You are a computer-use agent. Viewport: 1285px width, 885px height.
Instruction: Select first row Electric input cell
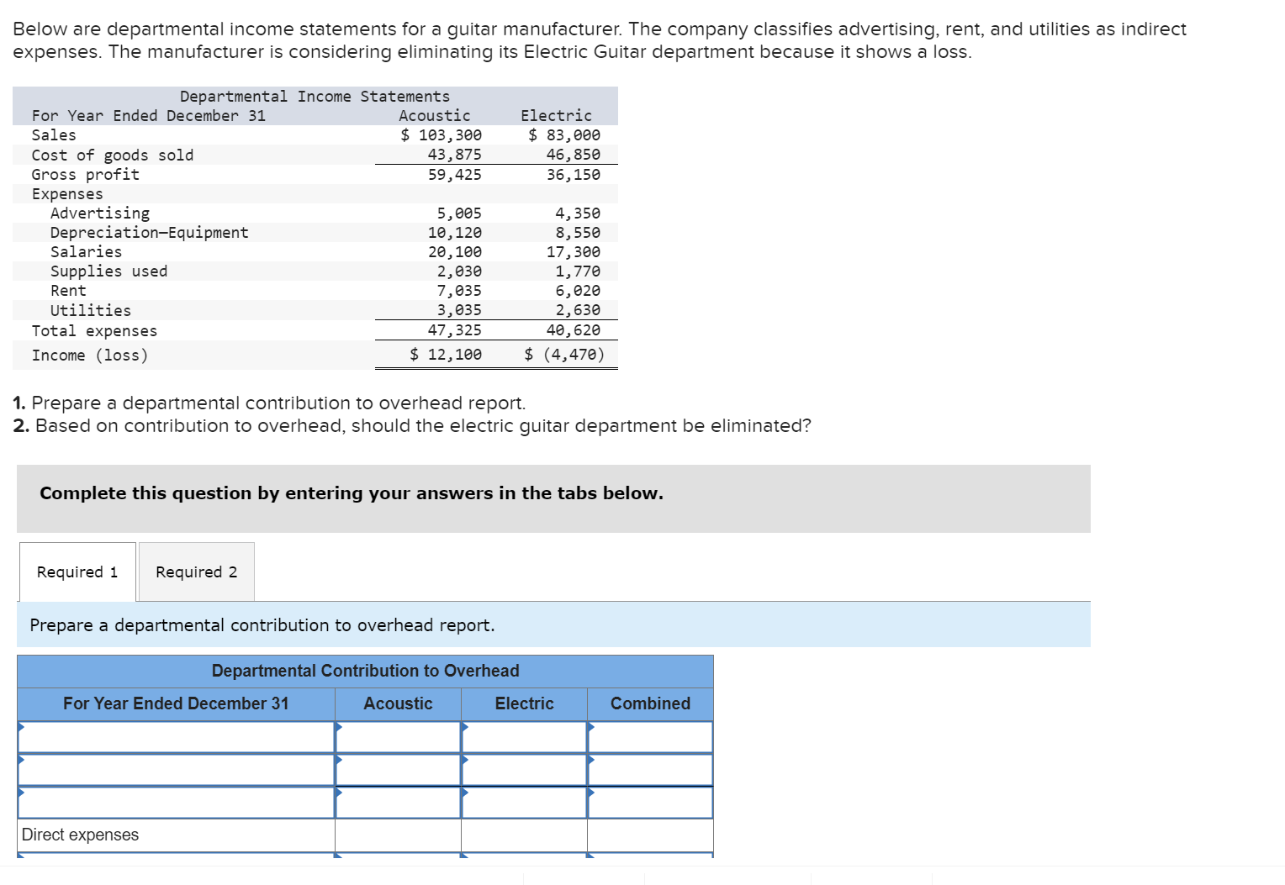pos(524,737)
